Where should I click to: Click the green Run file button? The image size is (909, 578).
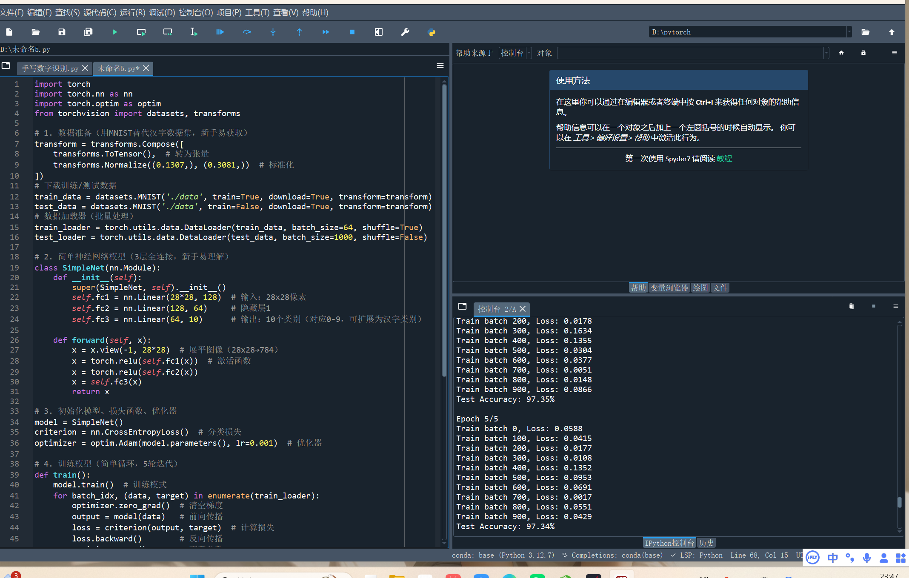click(115, 32)
